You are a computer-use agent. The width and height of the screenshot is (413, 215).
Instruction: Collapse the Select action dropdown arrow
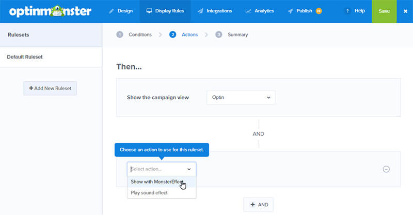coord(189,169)
